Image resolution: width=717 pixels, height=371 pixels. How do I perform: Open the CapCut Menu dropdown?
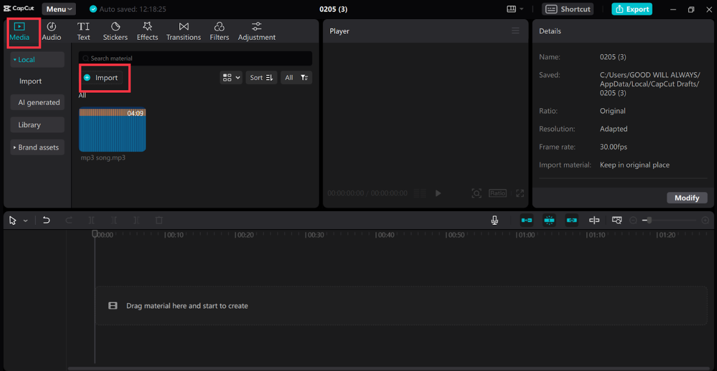pos(59,9)
